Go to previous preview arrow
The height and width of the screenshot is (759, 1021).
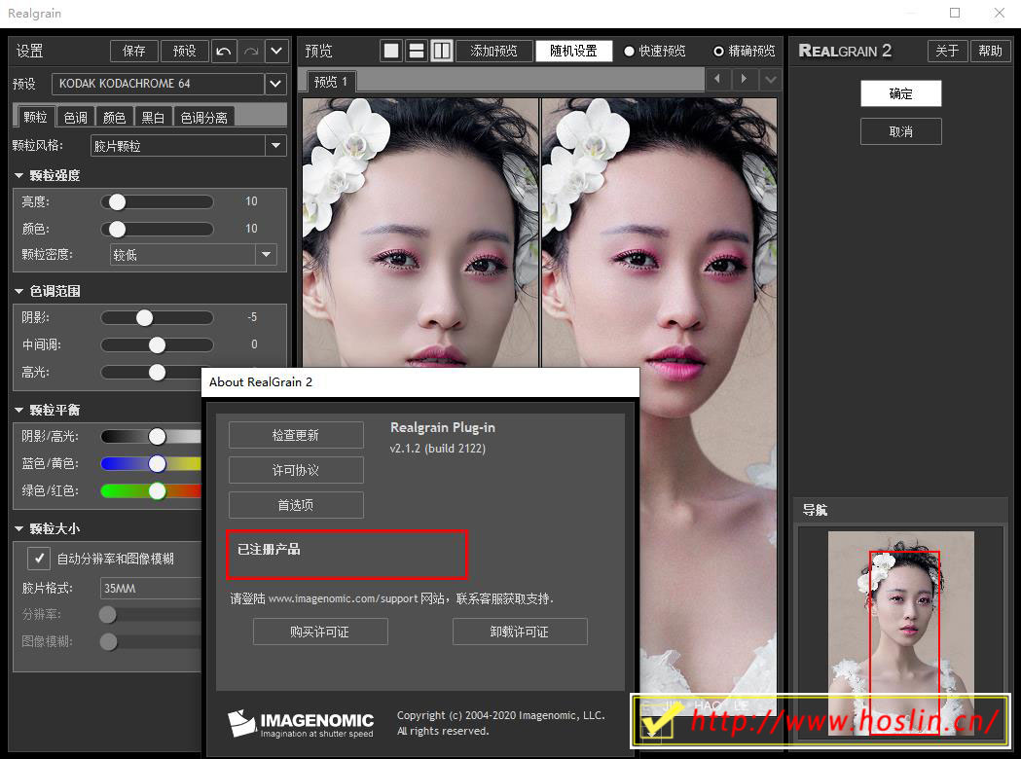pos(717,80)
